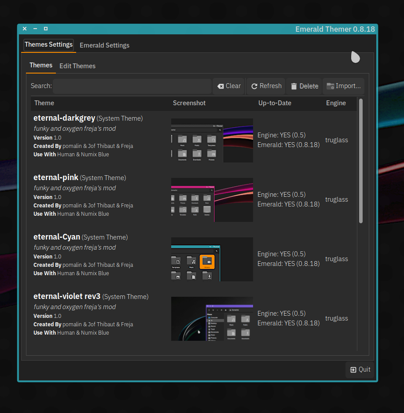Focus the Search input field
Viewport: 404px width, 413px height.
tap(132, 86)
